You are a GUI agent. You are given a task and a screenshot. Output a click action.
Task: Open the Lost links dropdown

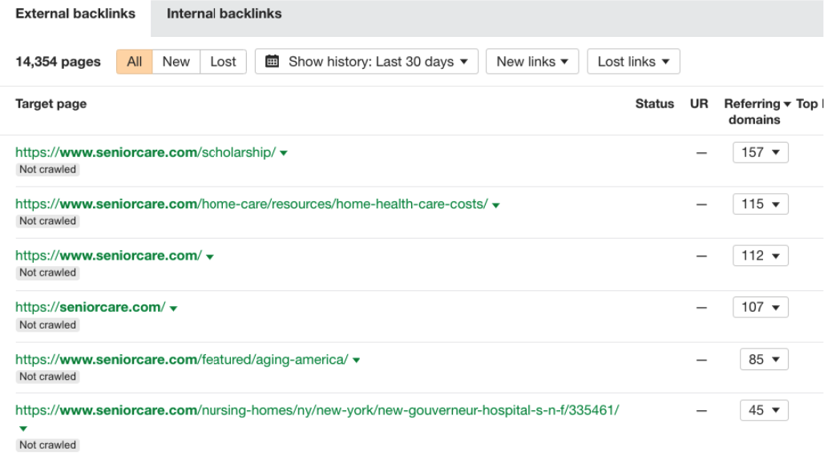[633, 61]
